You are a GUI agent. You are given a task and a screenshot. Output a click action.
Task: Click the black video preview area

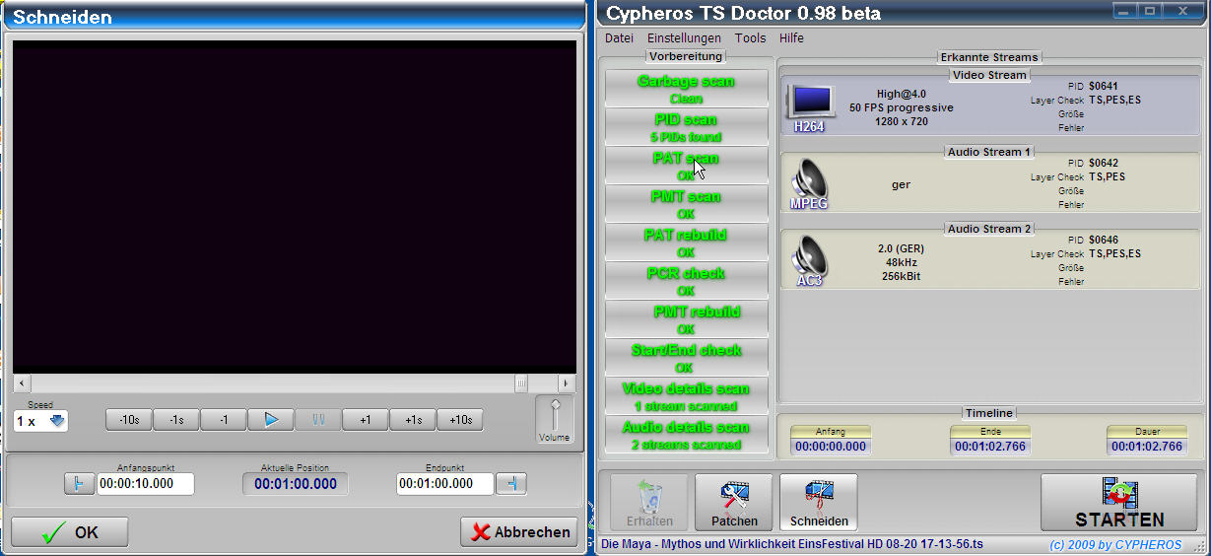[295, 206]
